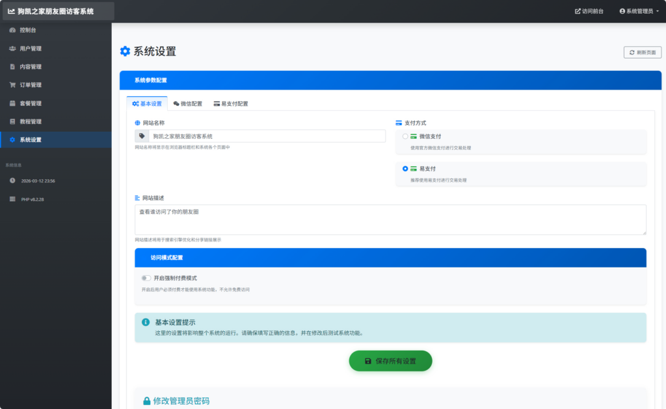
Task: Click the logo icon beside 狗凯之家朋友圈访客系统
Action: point(10,10)
